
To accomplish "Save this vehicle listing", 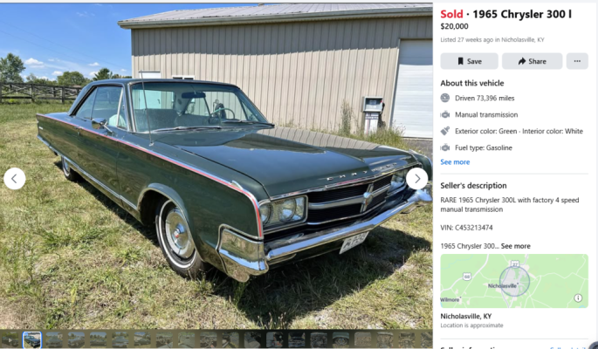I will coord(469,61).
